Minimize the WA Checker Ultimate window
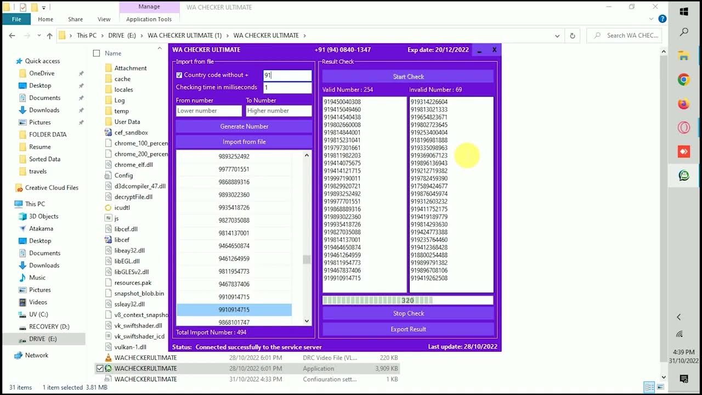702x395 pixels. click(479, 50)
